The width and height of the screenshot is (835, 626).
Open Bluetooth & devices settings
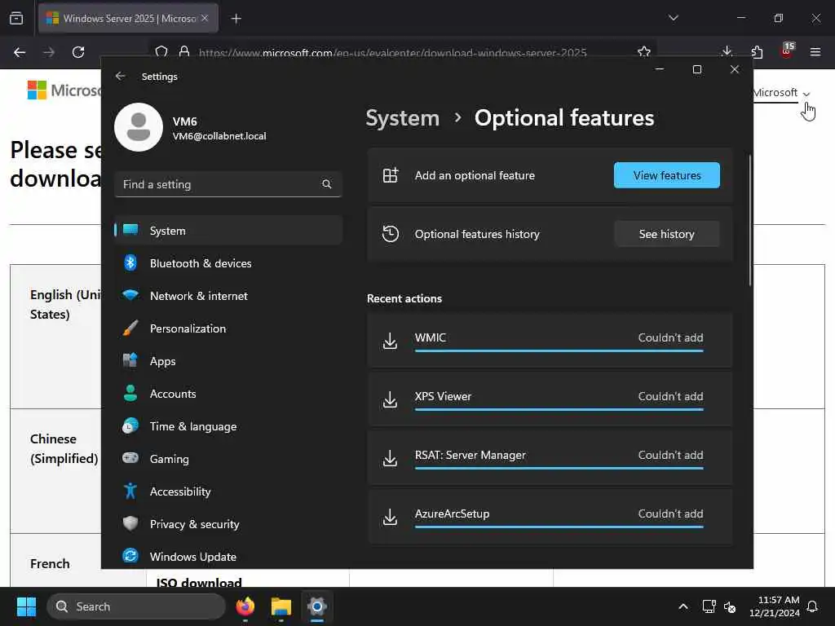click(228, 263)
